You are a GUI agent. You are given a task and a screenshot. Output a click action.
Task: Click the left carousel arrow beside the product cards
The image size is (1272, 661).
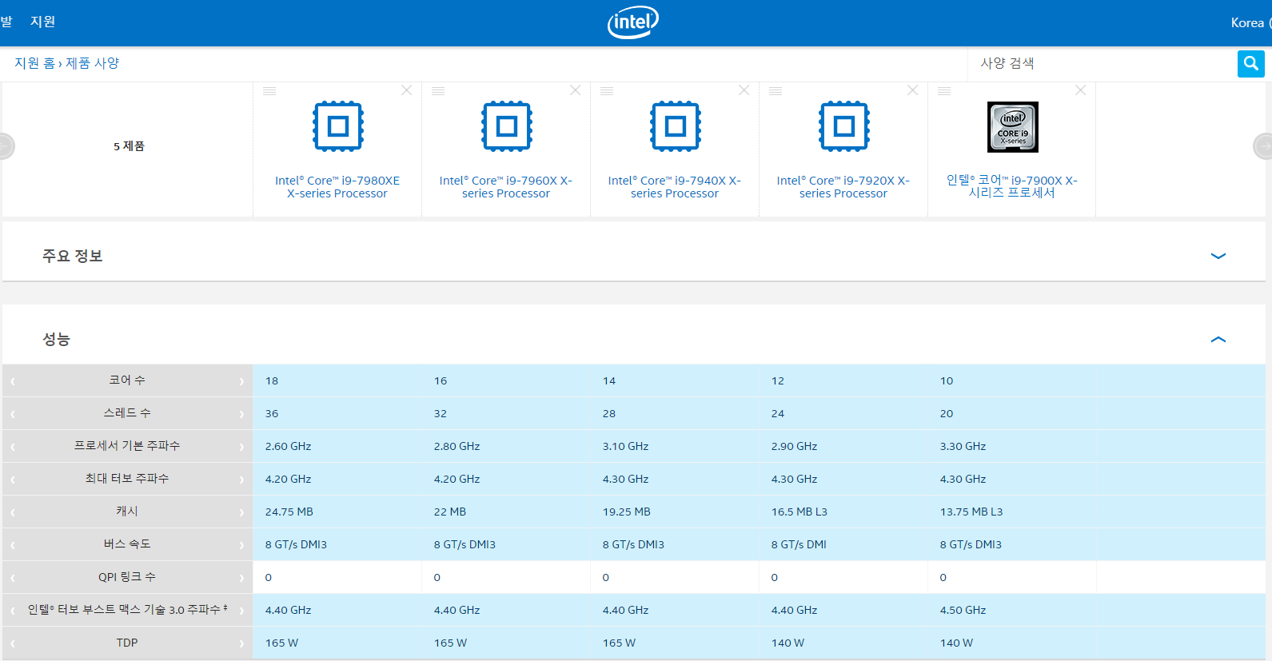6,146
